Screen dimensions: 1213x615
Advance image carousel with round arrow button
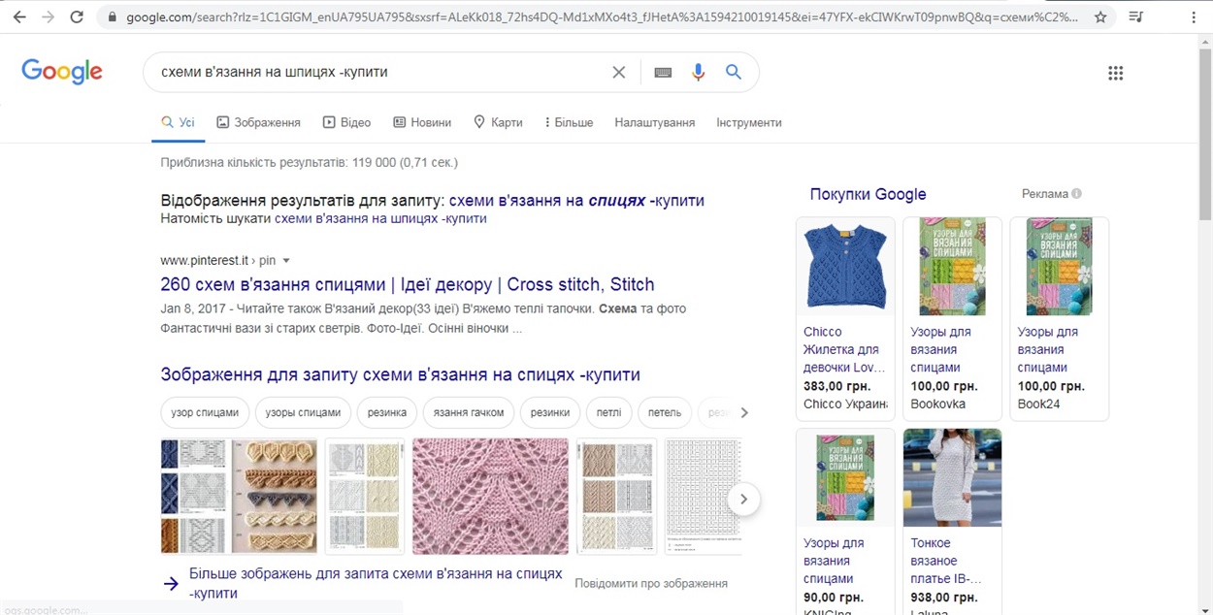743,500
